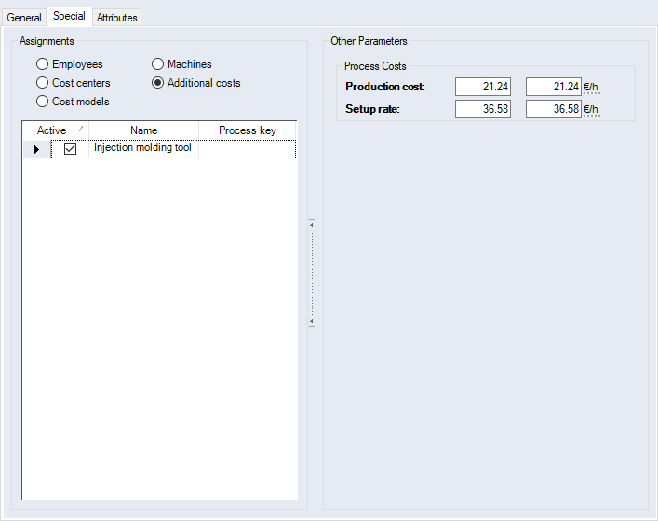Click the row indicator arrow in the table
The height and width of the screenshot is (521, 658).
36,149
